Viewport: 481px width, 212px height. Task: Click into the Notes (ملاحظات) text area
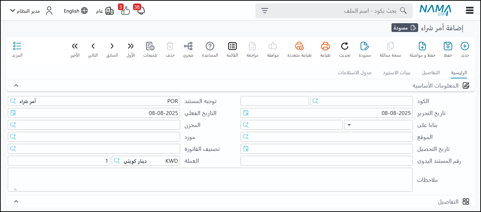pos(210,180)
